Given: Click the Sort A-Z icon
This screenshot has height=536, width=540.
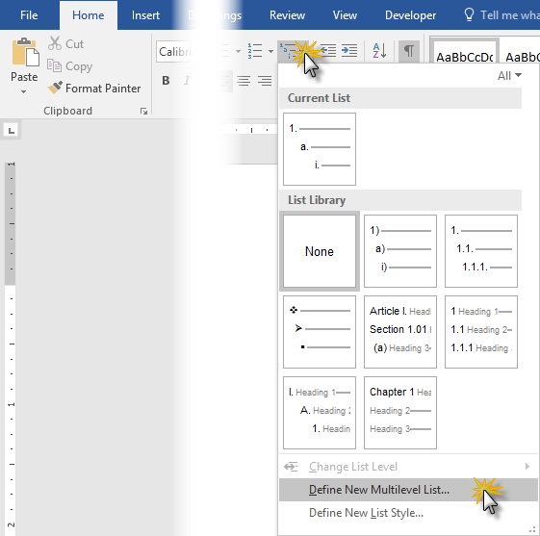Looking at the screenshot, I should tap(379, 51).
